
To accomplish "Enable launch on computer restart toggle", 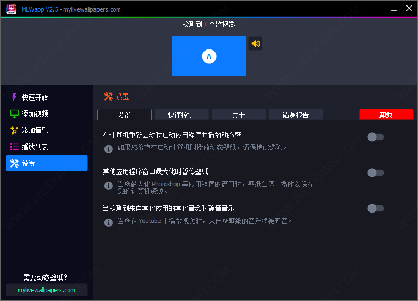I will point(375,137).
